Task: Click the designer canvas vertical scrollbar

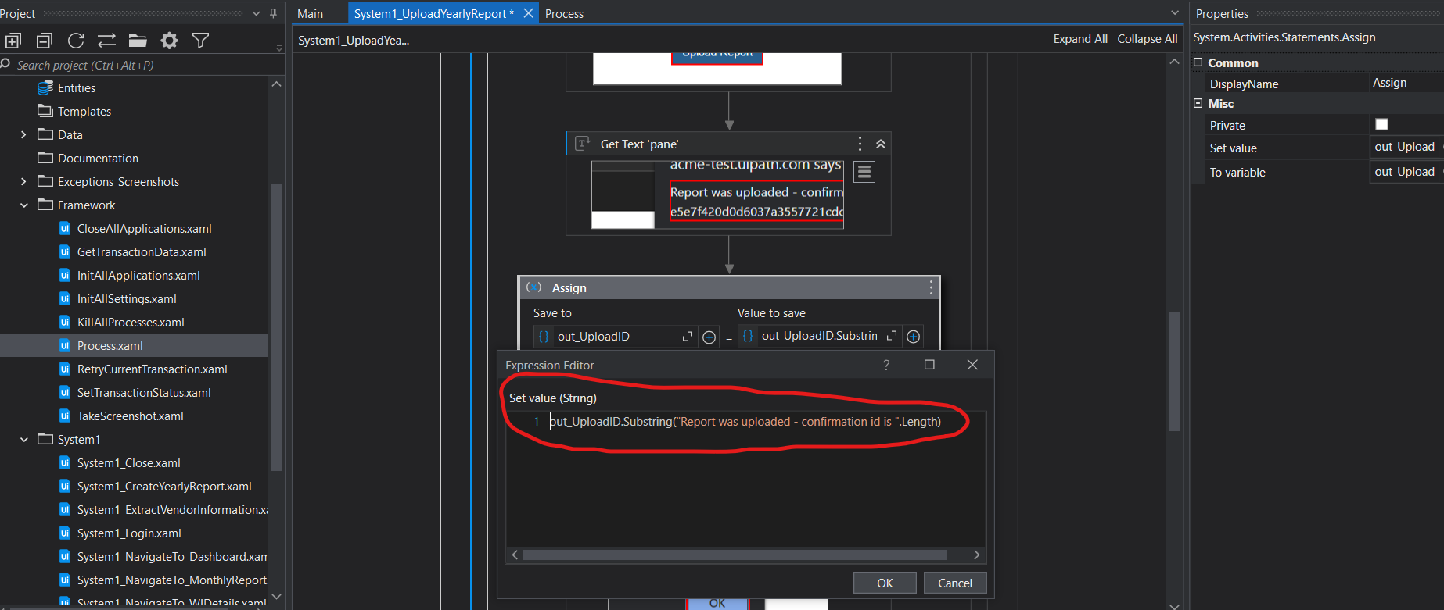Action: [1174, 371]
